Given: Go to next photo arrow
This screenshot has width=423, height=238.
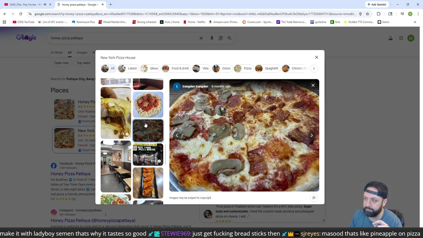Looking at the screenshot, I should click(x=311, y=135).
